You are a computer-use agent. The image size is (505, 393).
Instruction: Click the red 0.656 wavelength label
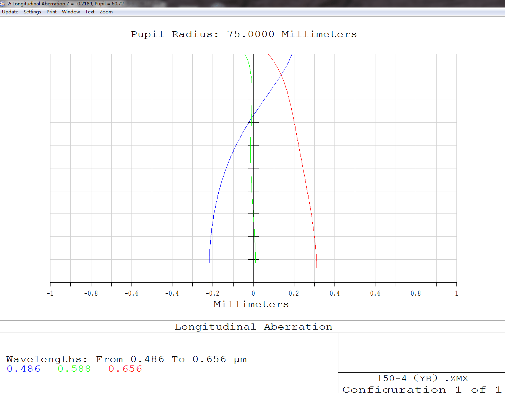click(125, 369)
